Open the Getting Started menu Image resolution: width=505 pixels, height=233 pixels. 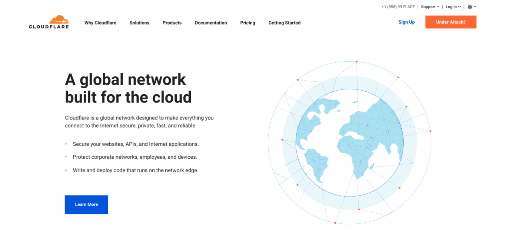[284, 23]
